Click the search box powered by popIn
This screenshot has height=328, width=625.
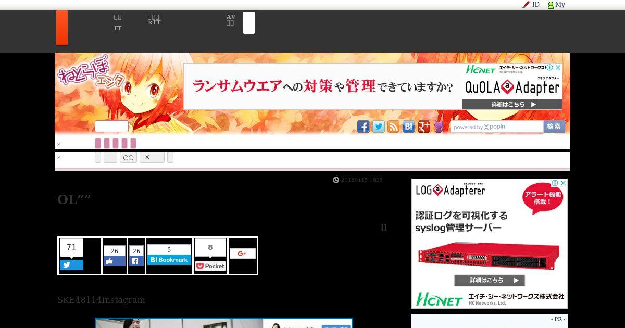(497, 127)
